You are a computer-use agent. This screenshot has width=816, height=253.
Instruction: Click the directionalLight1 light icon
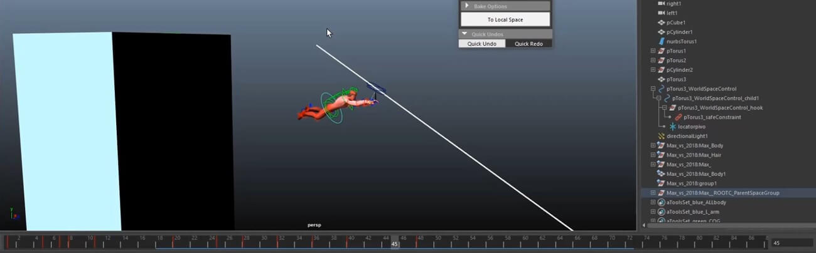661,136
